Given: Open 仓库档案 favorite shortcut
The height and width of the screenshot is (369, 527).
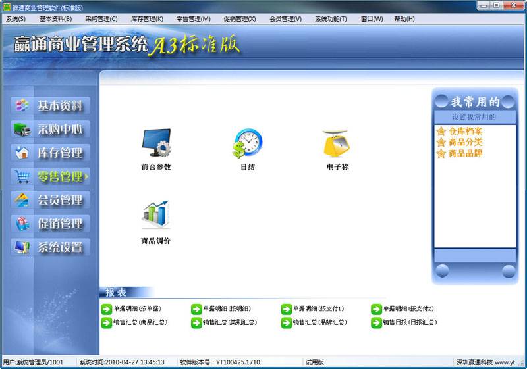Looking at the screenshot, I should [x=465, y=132].
